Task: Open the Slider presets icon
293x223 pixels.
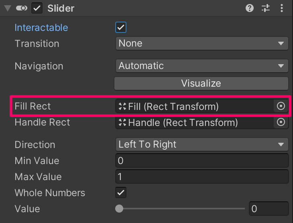Action: (x=266, y=8)
